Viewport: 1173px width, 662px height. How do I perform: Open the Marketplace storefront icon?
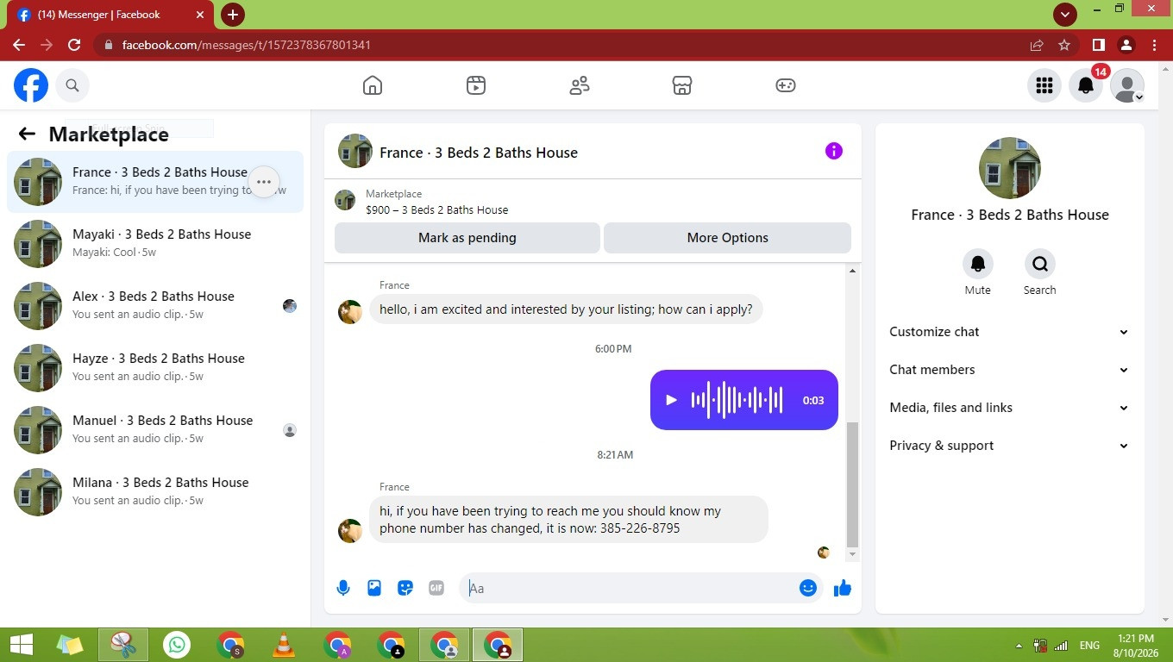click(x=682, y=85)
